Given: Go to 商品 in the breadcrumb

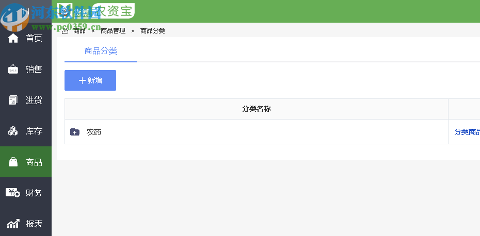Looking at the screenshot, I should click(x=79, y=31).
